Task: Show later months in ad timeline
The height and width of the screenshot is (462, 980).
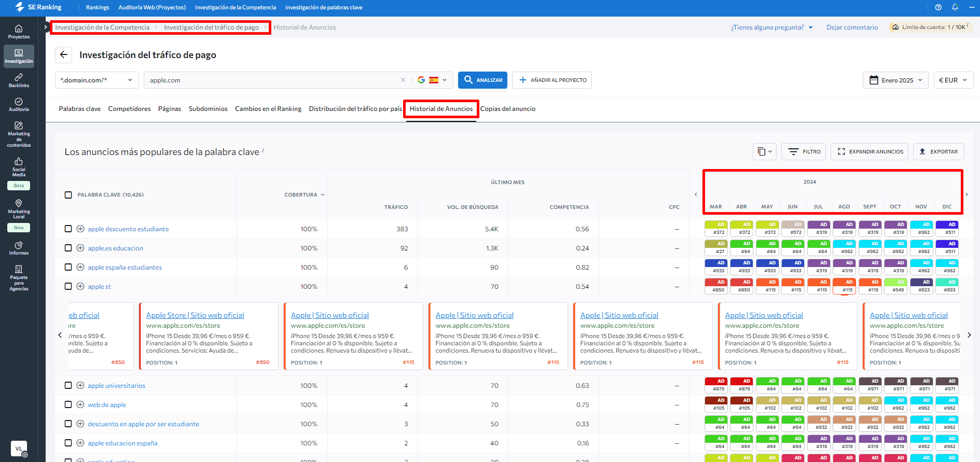Action: (967, 194)
